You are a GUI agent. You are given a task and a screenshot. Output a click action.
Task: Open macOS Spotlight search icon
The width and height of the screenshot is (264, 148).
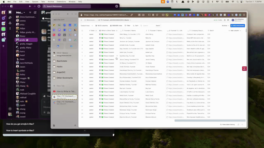tap(237, 2)
